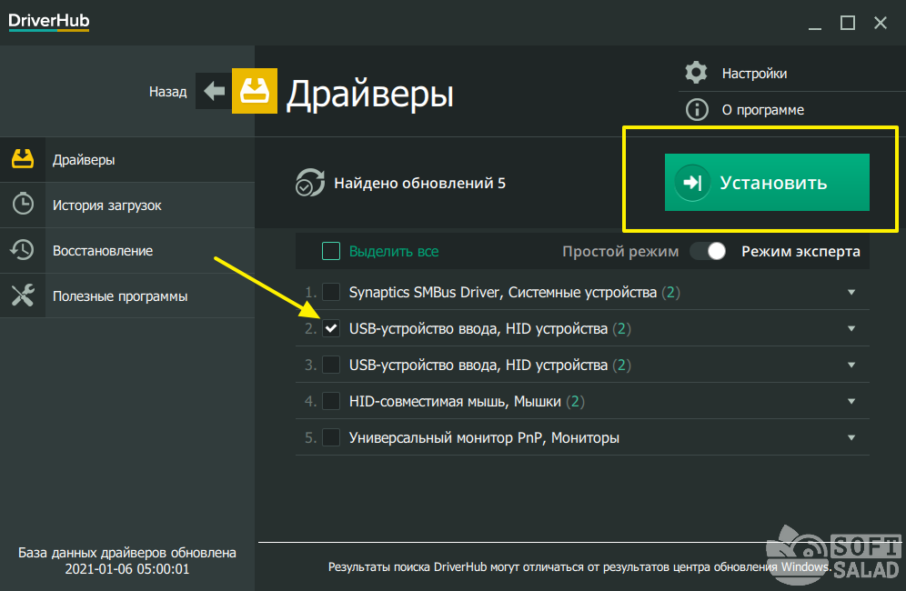
Task: Check the HID-совместимая мышь checkbox
Action: (331, 401)
